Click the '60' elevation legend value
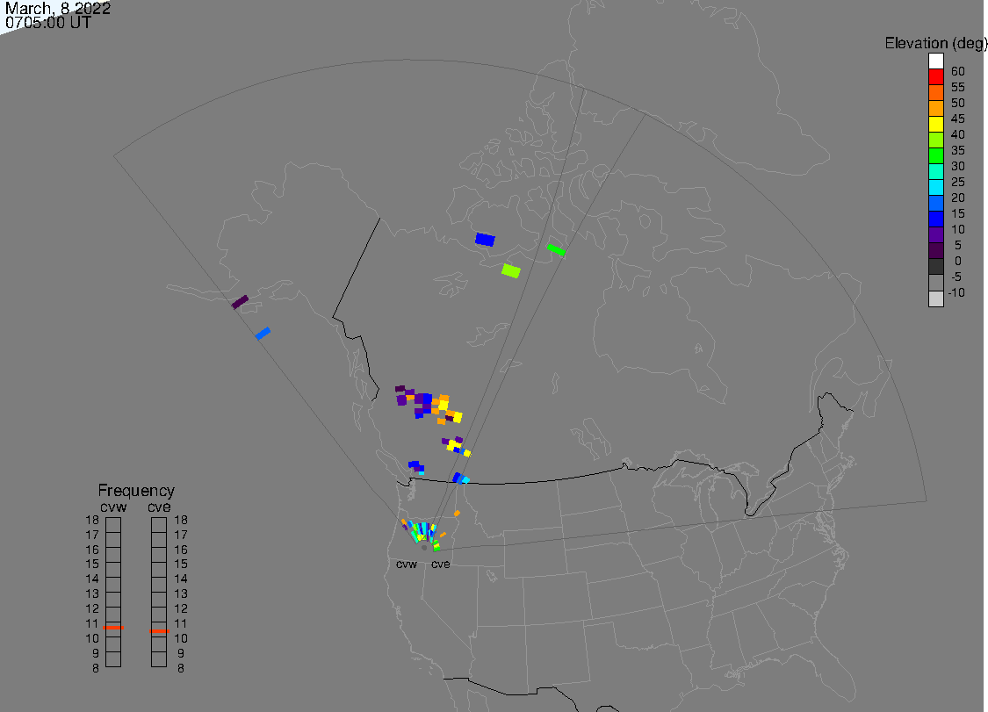 (958, 71)
